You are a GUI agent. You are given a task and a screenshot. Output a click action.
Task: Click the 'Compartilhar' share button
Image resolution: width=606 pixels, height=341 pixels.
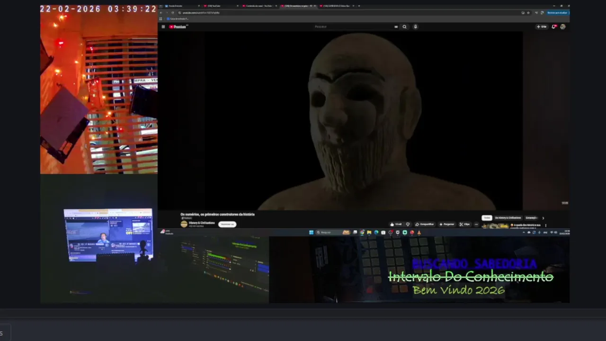(425, 224)
